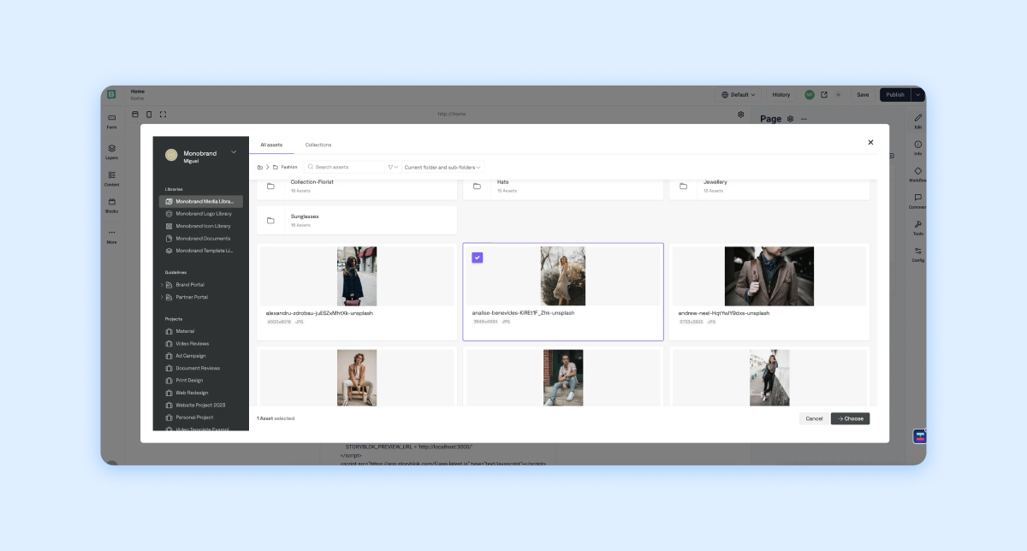Screen dimensions: 1027x551
Task: Switch to the Collections tab
Action: click(318, 145)
